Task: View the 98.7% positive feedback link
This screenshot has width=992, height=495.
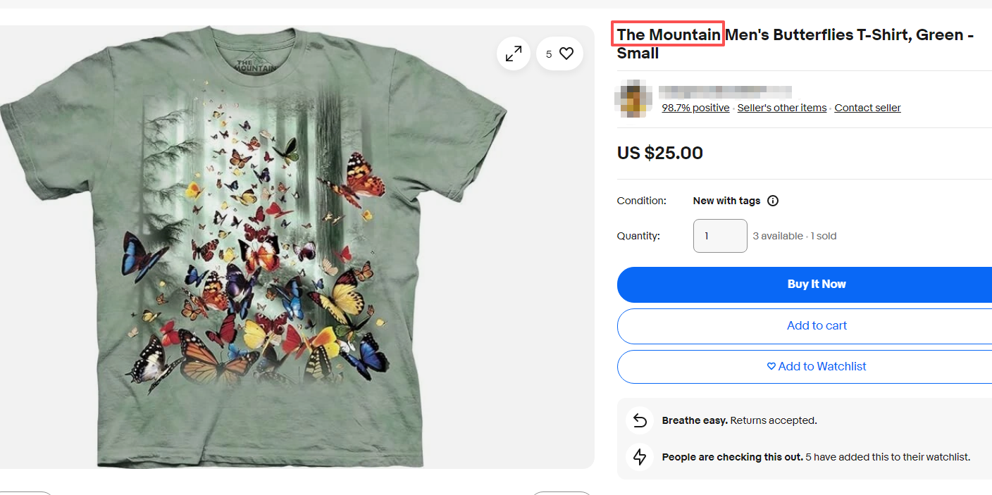Action: (695, 108)
